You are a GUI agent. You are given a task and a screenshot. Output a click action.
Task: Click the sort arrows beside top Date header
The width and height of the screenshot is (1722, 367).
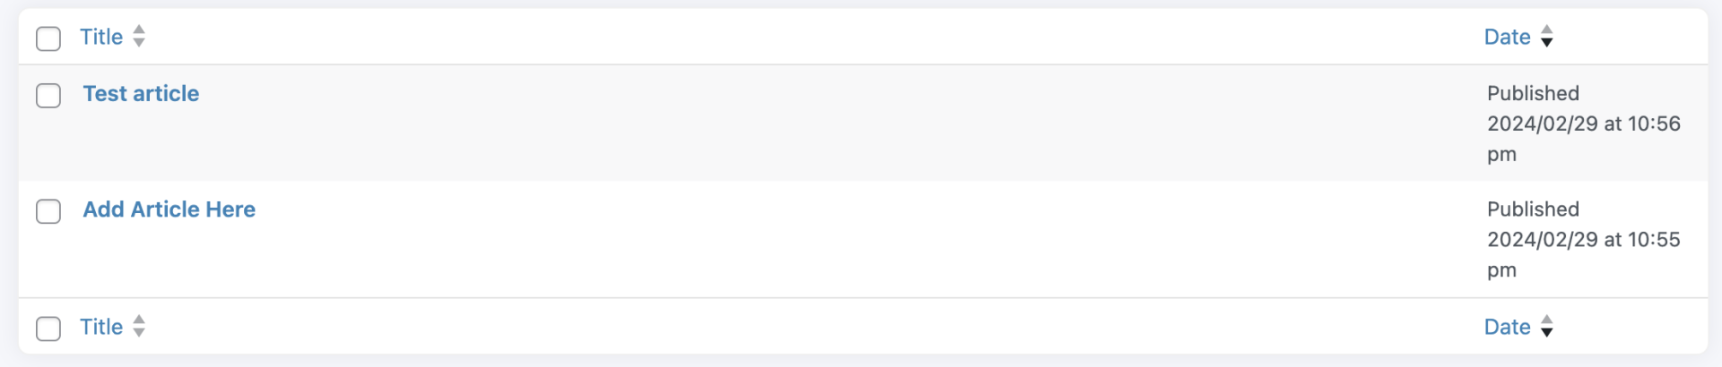1546,37
